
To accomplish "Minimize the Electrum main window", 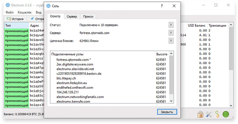I will pyautogui.click(x=204, y=5).
